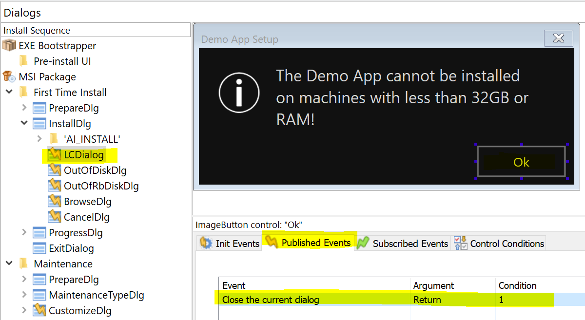Select the LCDialog icon in tree
Viewport: 585px width, 320px height.
(x=55, y=155)
